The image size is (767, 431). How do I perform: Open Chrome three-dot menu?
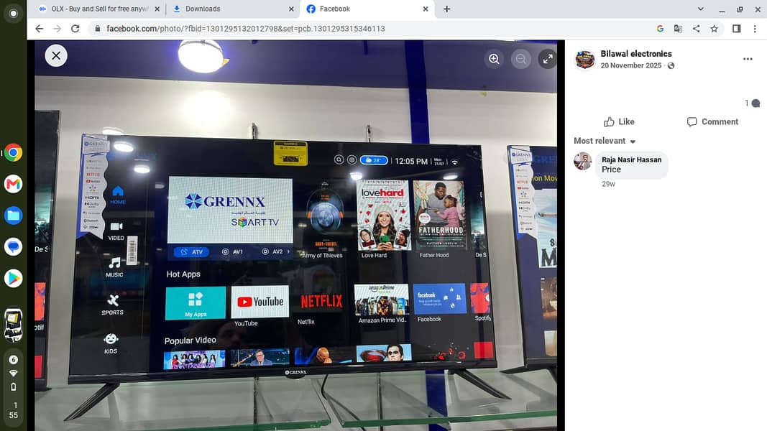pyautogui.click(x=755, y=29)
